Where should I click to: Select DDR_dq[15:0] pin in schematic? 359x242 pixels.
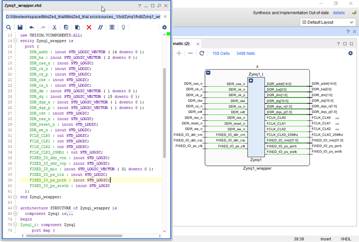[277, 101]
